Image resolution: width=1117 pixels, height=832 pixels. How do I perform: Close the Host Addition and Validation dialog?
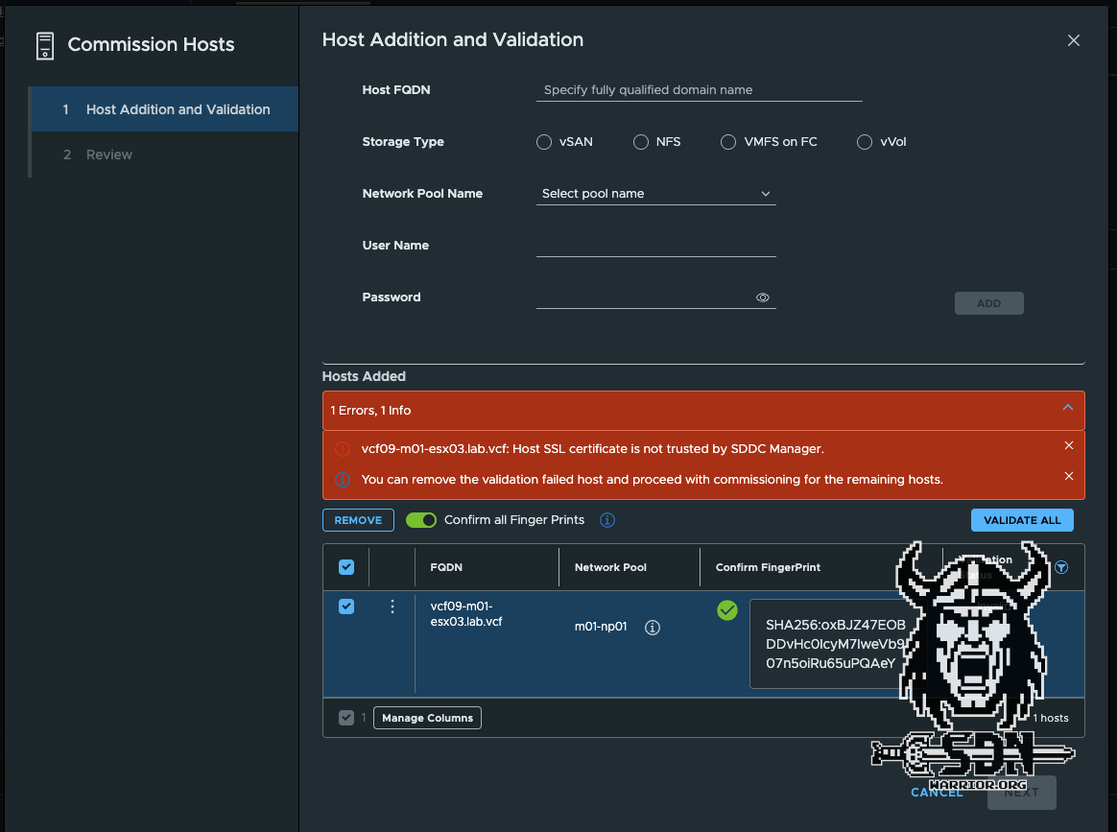click(x=1073, y=40)
